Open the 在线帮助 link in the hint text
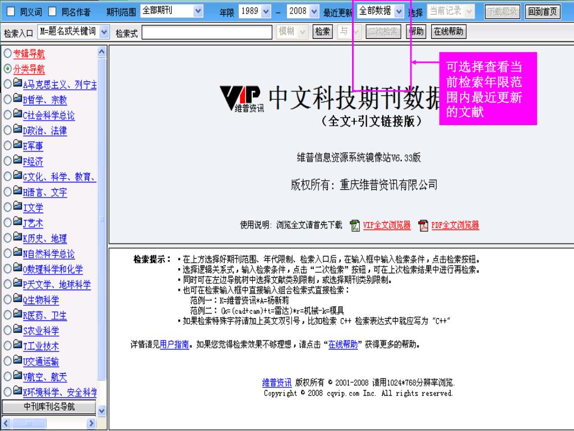The image size is (574, 431). [x=342, y=345]
